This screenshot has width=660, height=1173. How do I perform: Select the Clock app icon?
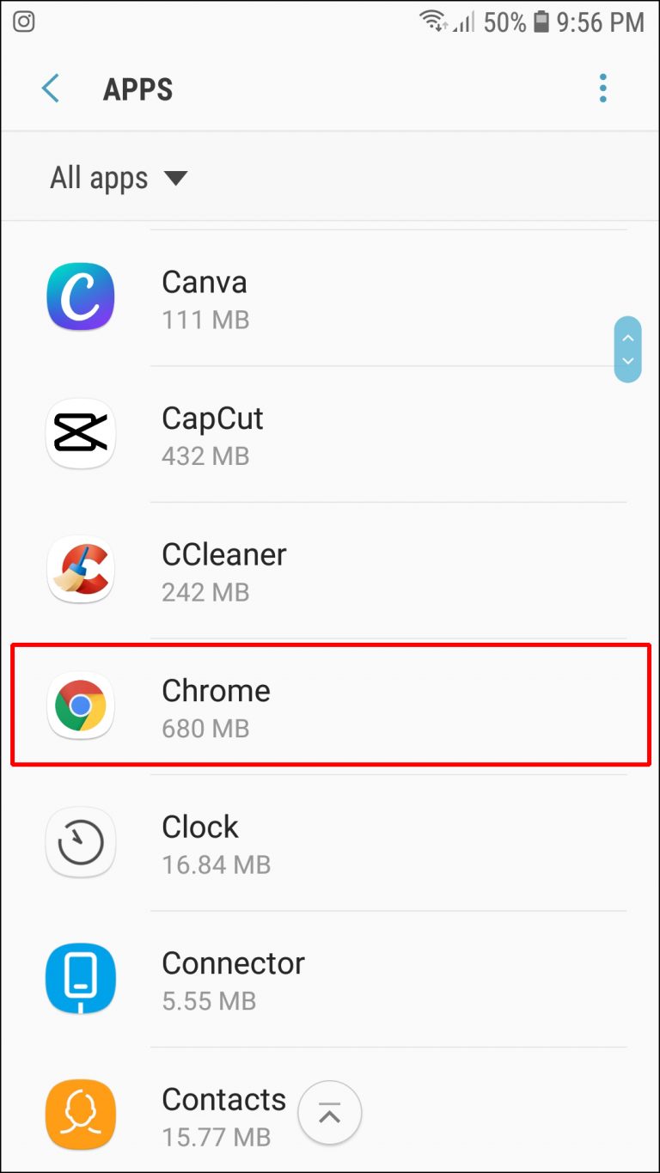click(80, 842)
